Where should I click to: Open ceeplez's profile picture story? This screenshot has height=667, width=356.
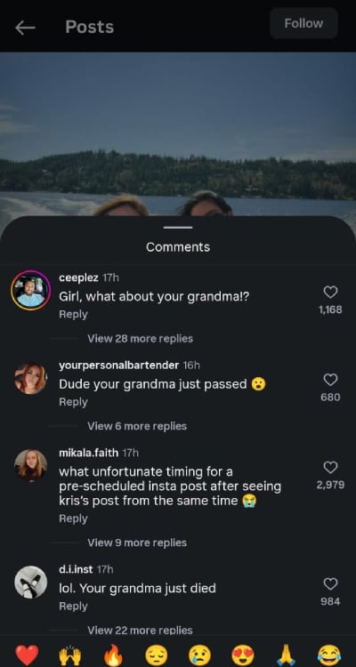click(x=30, y=290)
